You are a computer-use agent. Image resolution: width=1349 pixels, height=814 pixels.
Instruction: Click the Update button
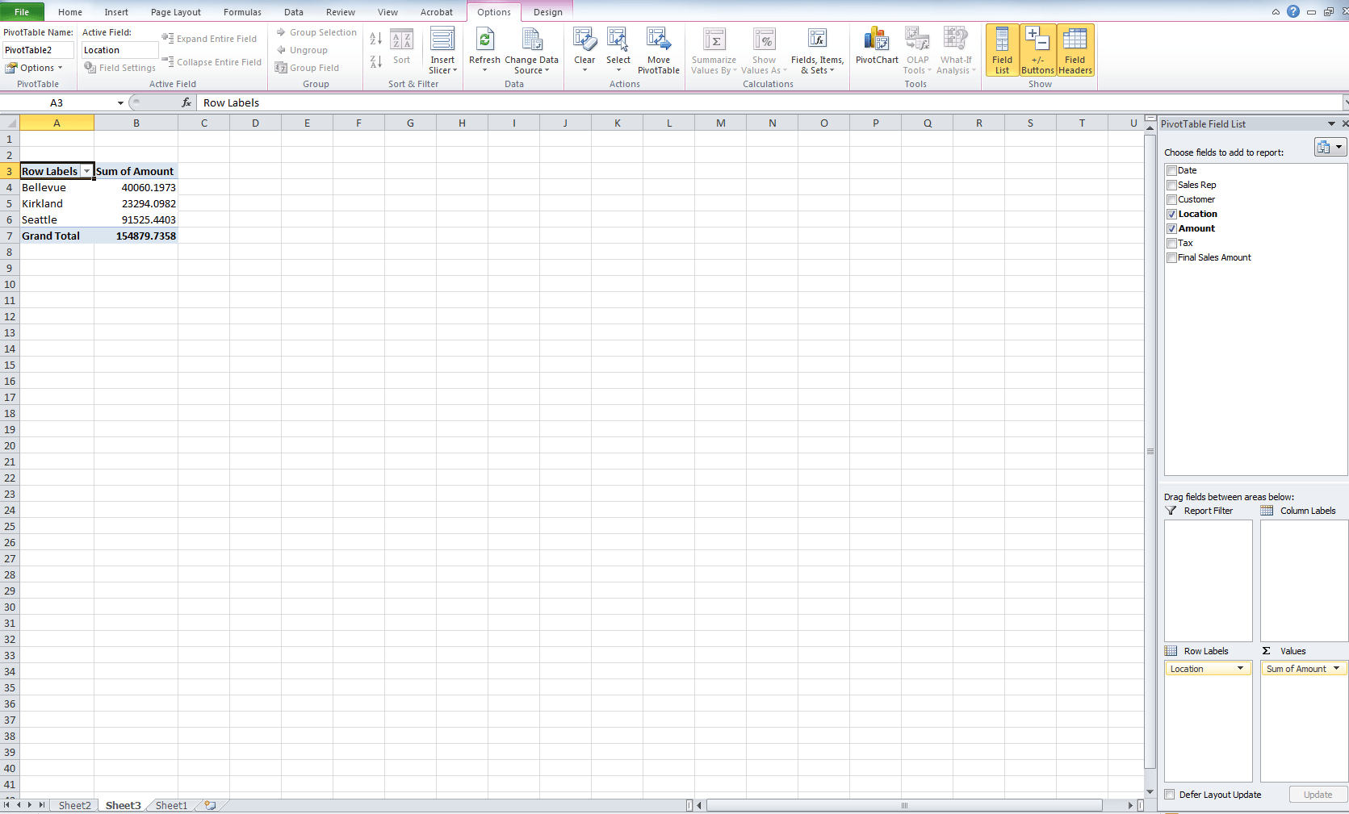pyautogui.click(x=1318, y=795)
